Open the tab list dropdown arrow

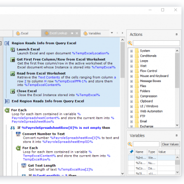click(x=112, y=33)
